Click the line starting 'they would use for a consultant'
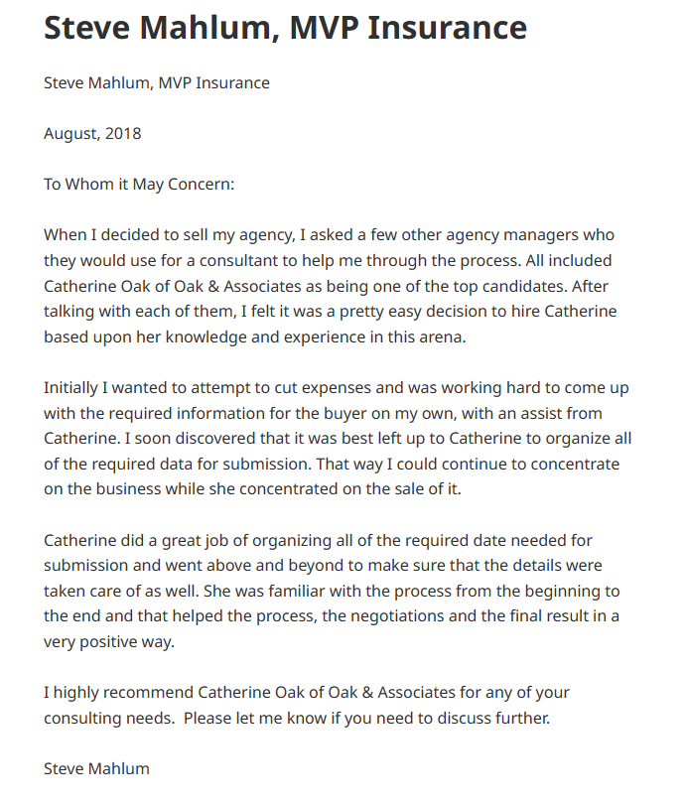686x805 pixels. 328,261
